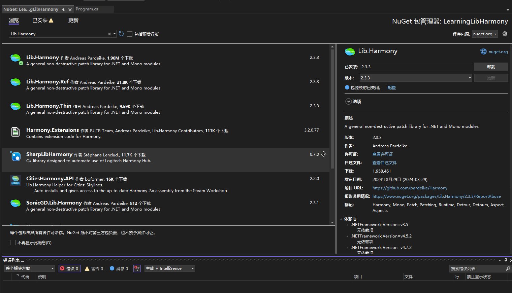
Task: Click the CitiesHarmony.API package icon
Action: tap(15, 180)
